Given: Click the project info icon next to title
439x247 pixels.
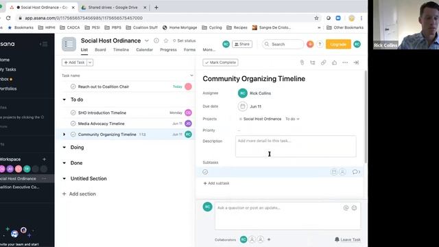Looking at the screenshot, I should click(x=156, y=40).
